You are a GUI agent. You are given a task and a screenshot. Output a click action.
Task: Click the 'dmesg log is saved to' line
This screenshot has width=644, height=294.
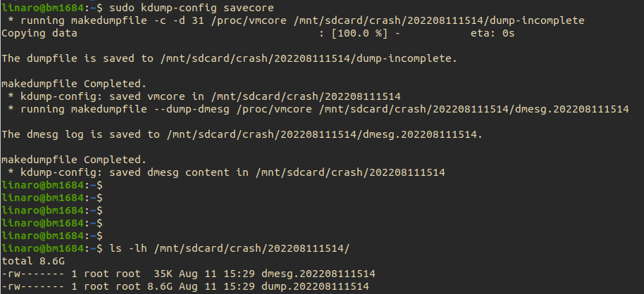click(242, 134)
